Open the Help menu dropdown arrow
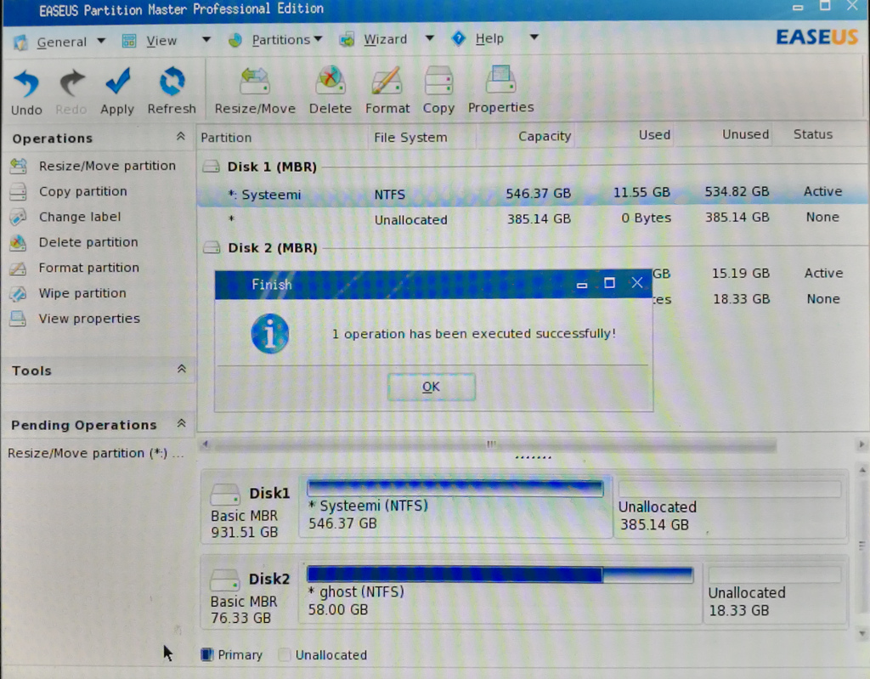Screen dimensions: 870x679 tap(534, 37)
